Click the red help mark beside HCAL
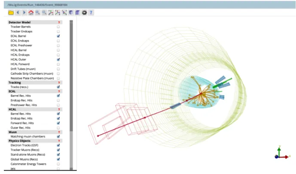This screenshot has height=174, width=296. (59, 109)
